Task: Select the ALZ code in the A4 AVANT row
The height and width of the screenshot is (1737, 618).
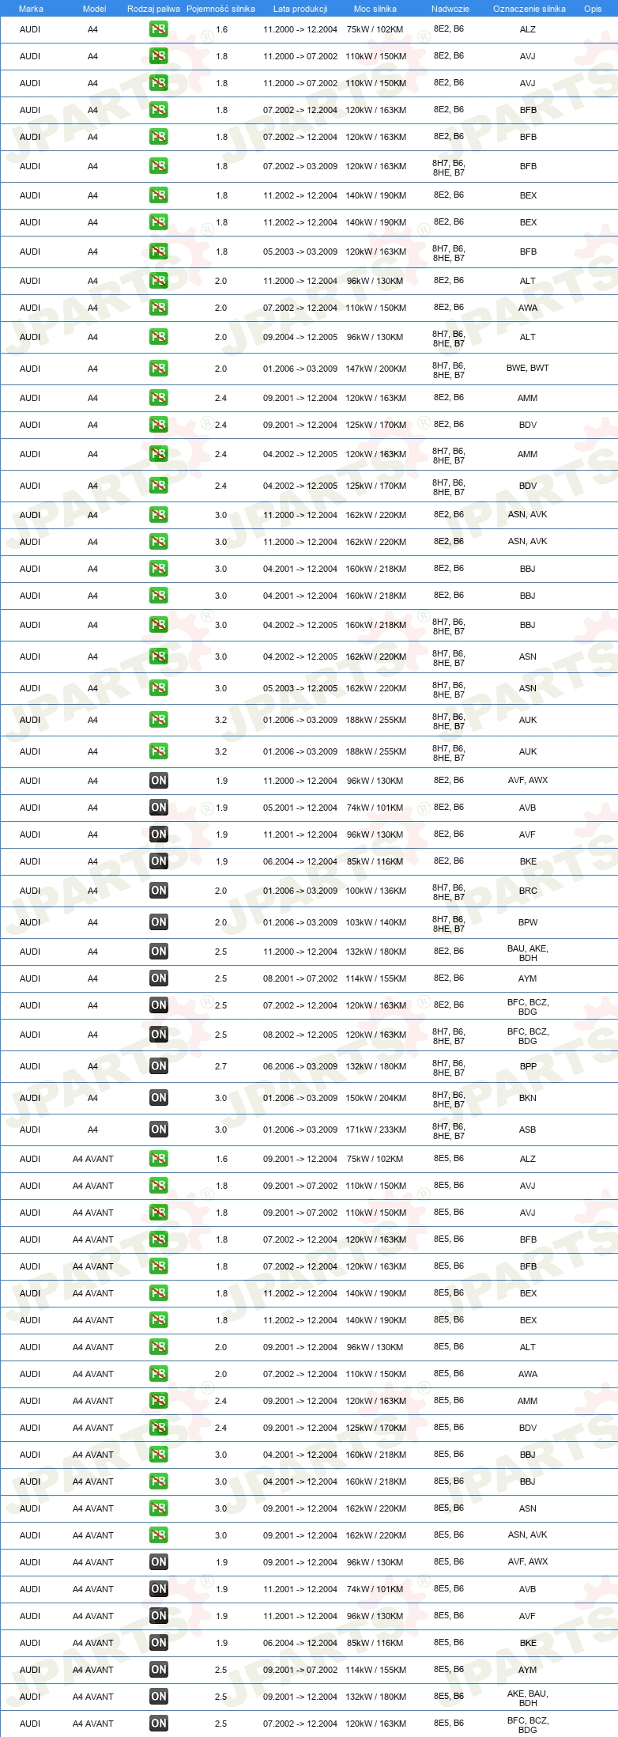Action: pos(528,1159)
